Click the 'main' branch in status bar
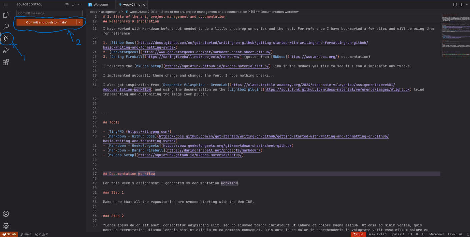 point(26,234)
